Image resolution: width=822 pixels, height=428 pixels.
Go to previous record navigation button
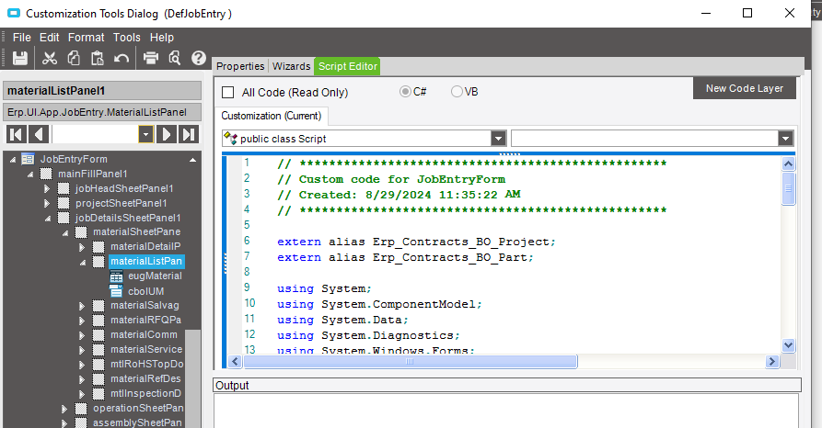point(39,134)
